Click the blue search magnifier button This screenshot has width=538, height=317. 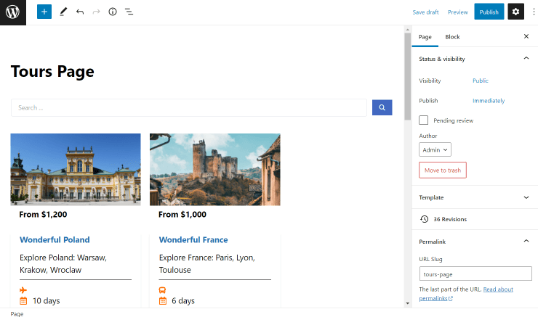[x=382, y=107]
